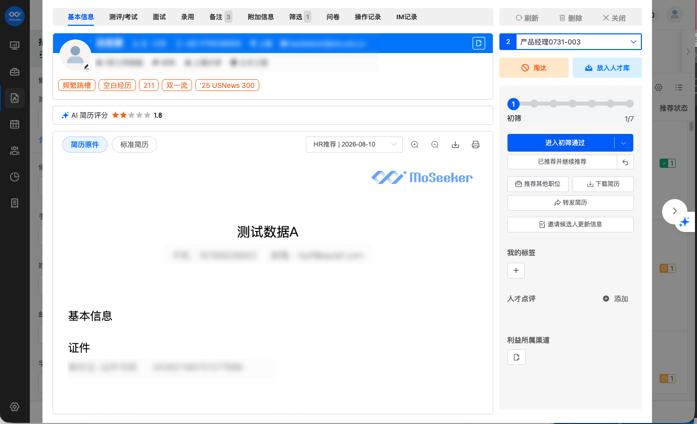
Task: Click 放入人才库 button
Action: [x=607, y=68]
